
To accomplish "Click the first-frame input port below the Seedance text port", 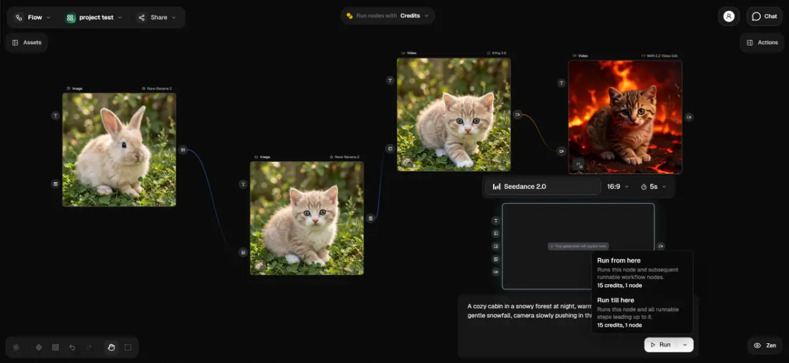I will pos(496,233).
